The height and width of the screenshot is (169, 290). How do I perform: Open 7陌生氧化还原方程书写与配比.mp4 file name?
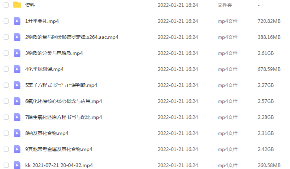coord(64,117)
